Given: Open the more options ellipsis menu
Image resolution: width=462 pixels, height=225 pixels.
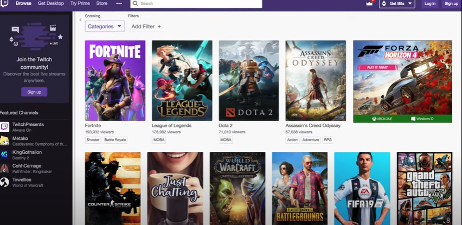Looking at the screenshot, I should pos(119,4).
